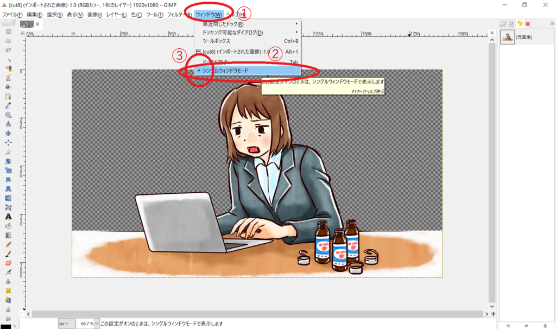Viewport: 556px width, 329px height.
Task: Select the Pencil tool
Action: click(x=8, y=244)
